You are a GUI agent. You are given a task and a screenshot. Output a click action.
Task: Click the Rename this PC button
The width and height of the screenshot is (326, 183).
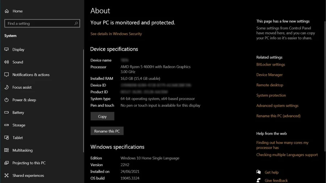107,131
